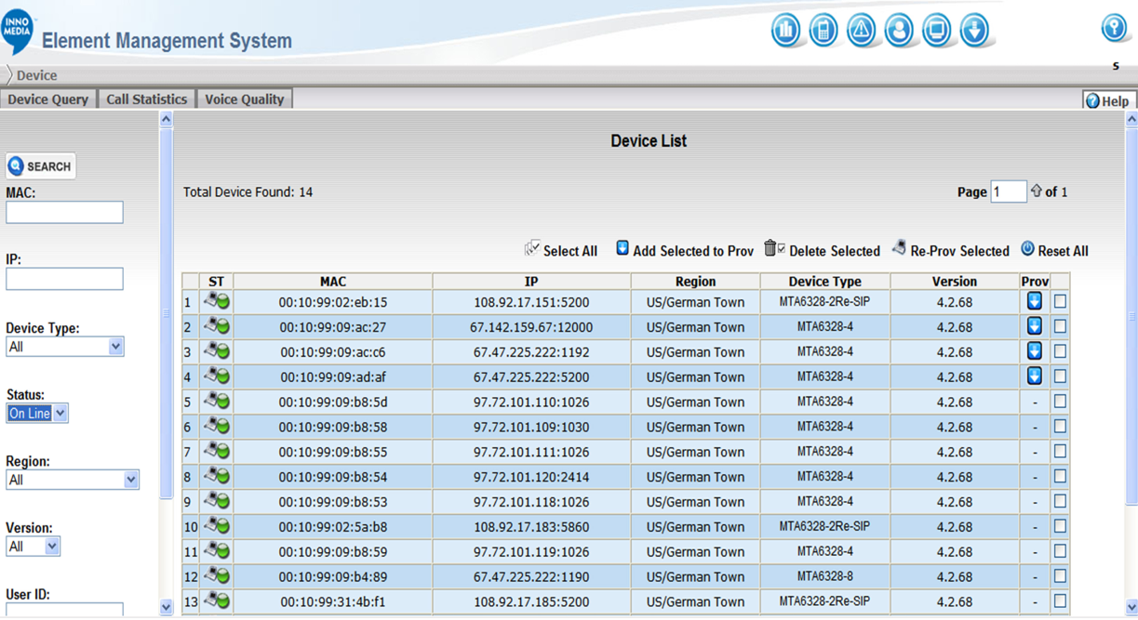Check the checkbox for device row 2
Screen dimensions: 1138x620
click(x=1060, y=326)
